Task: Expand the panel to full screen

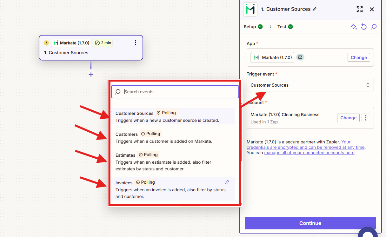Action: 359,9
